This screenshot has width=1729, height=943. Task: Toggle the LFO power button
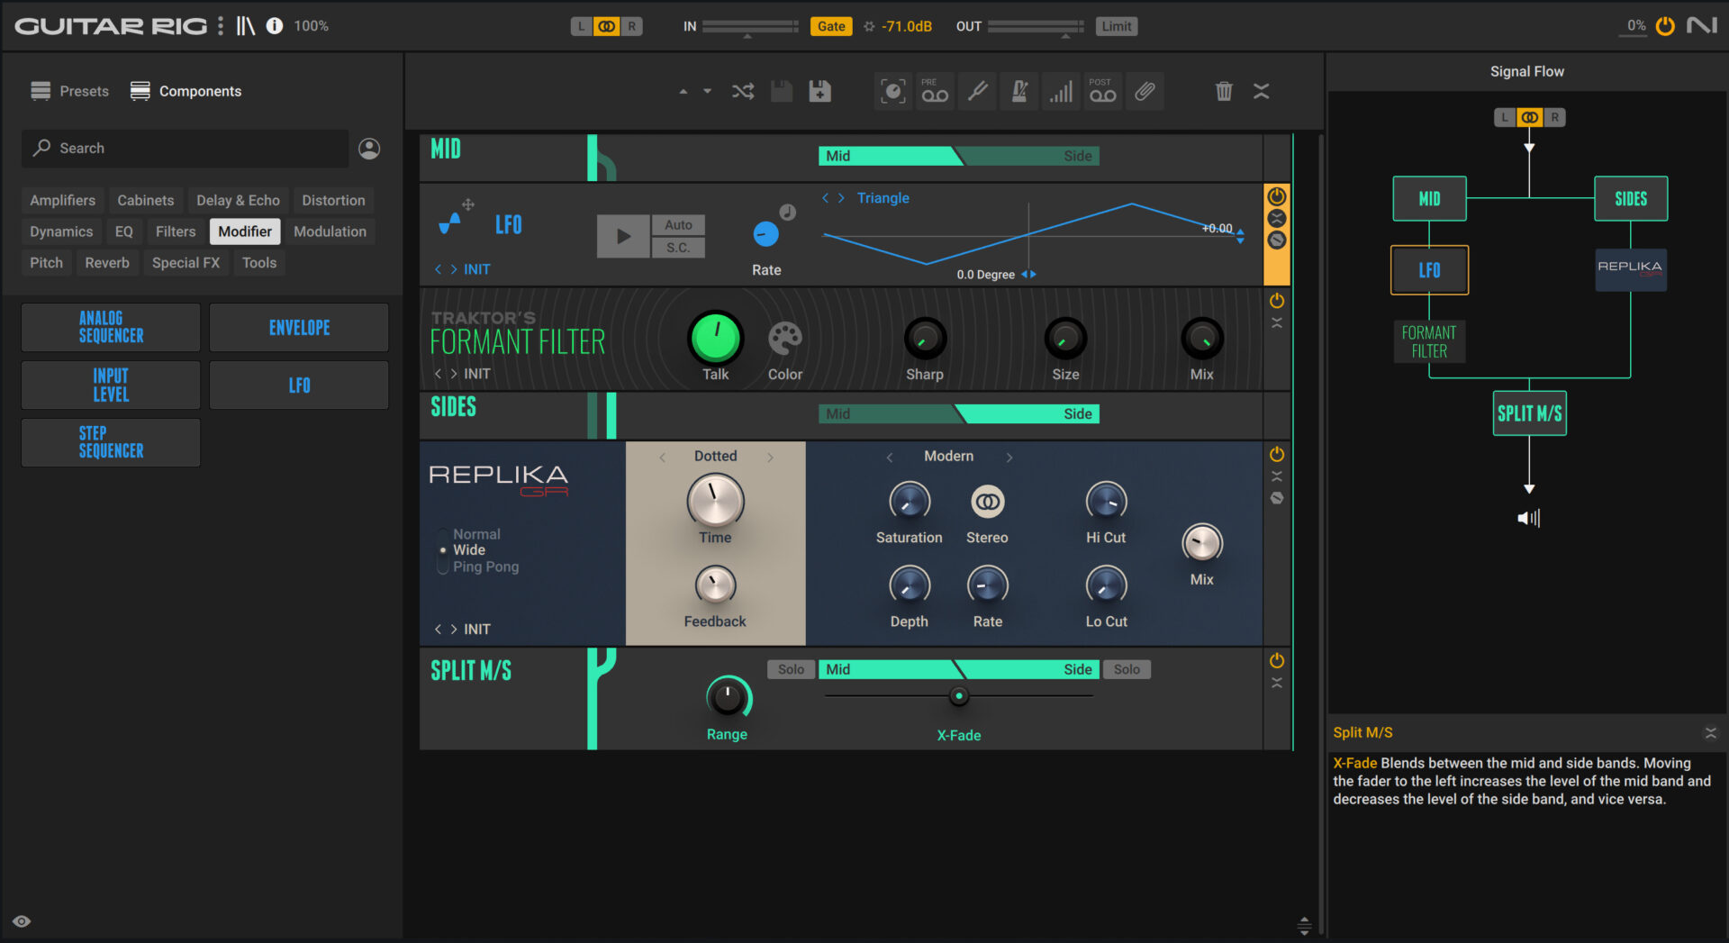coord(1277,196)
